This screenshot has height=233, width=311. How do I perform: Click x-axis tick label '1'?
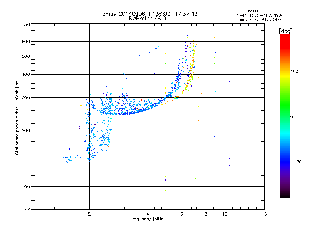point(31,214)
